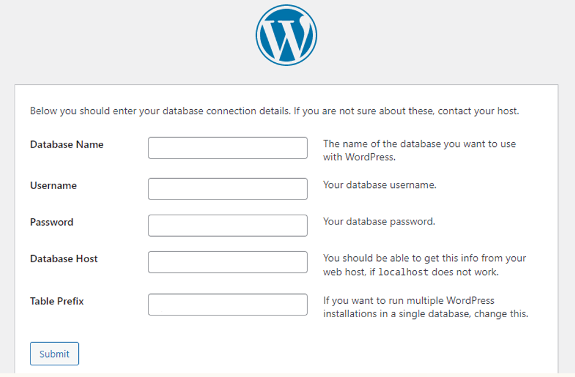Image resolution: width=575 pixels, height=377 pixels.
Task: Select the Table Prefix label
Action: 57,300
